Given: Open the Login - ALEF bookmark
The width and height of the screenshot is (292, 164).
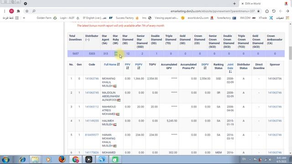Looking at the screenshot, I should pos(70,18).
